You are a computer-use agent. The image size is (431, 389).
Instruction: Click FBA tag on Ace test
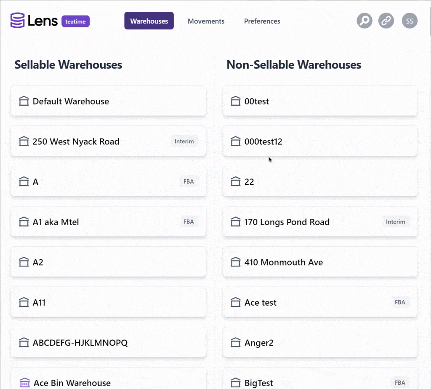[400, 302]
